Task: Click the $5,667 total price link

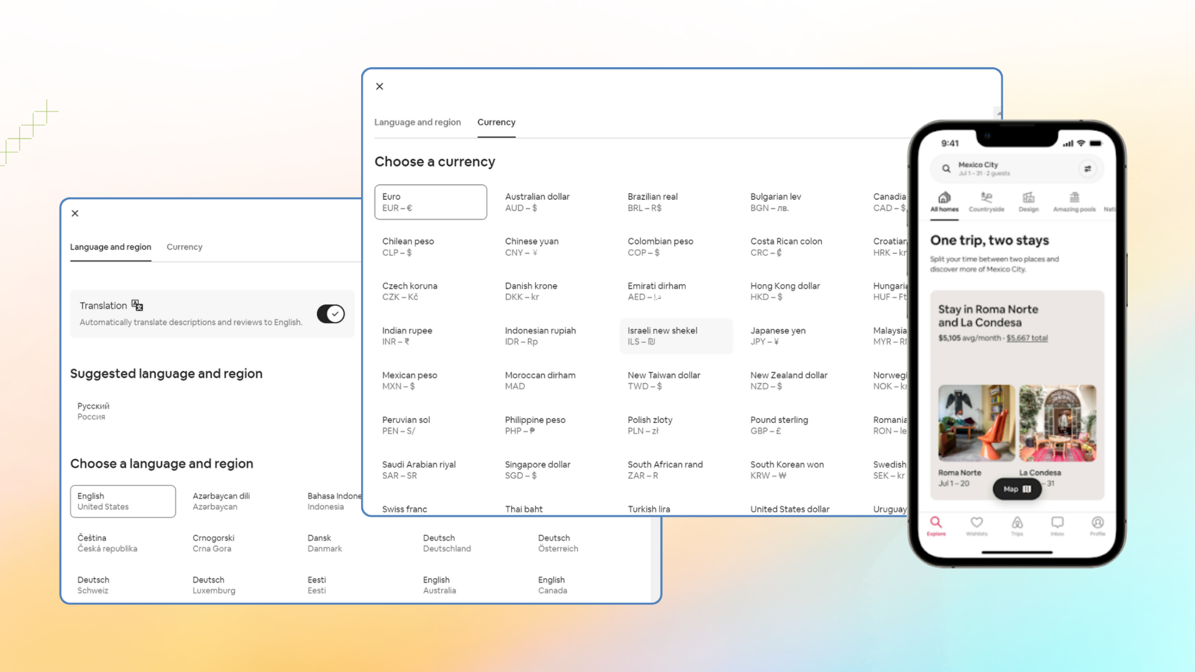Action: 1028,338
